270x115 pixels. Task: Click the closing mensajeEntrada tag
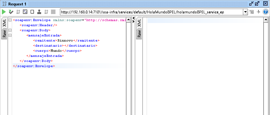pyautogui.click(x=45, y=56)
